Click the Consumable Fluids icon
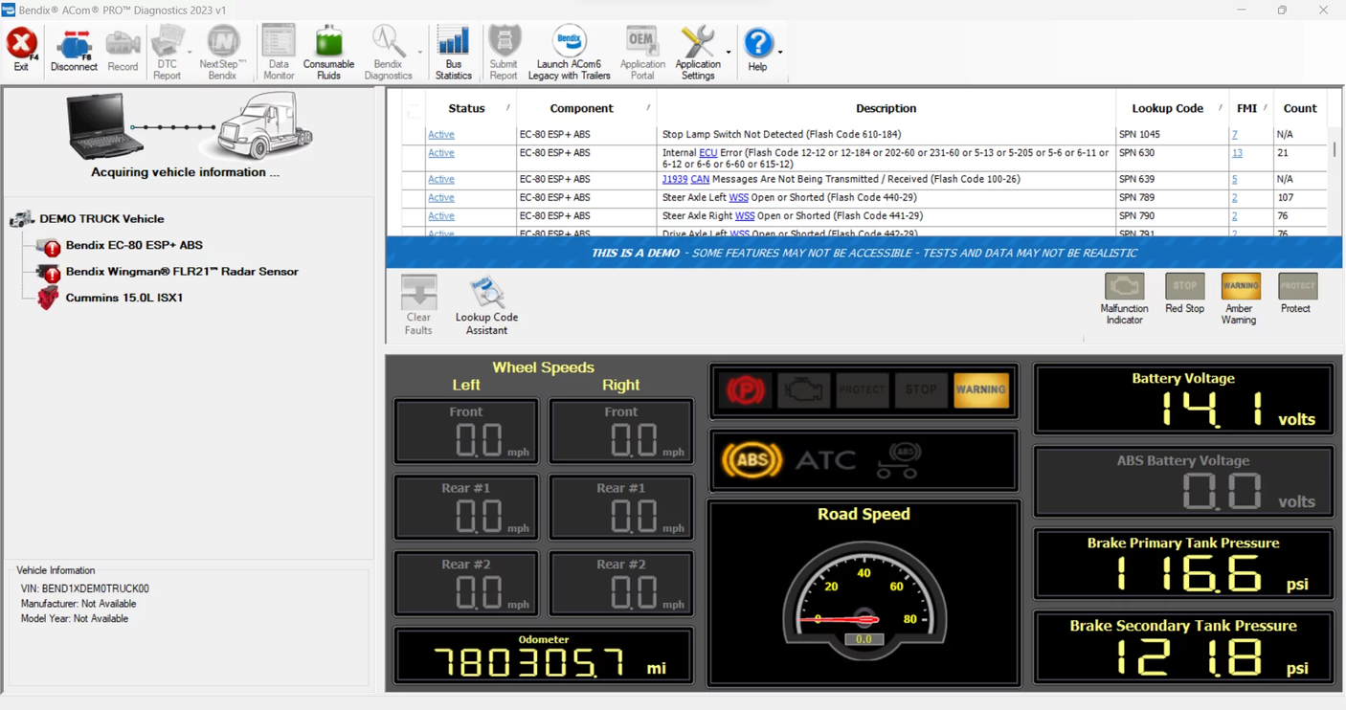 point(328,50)
